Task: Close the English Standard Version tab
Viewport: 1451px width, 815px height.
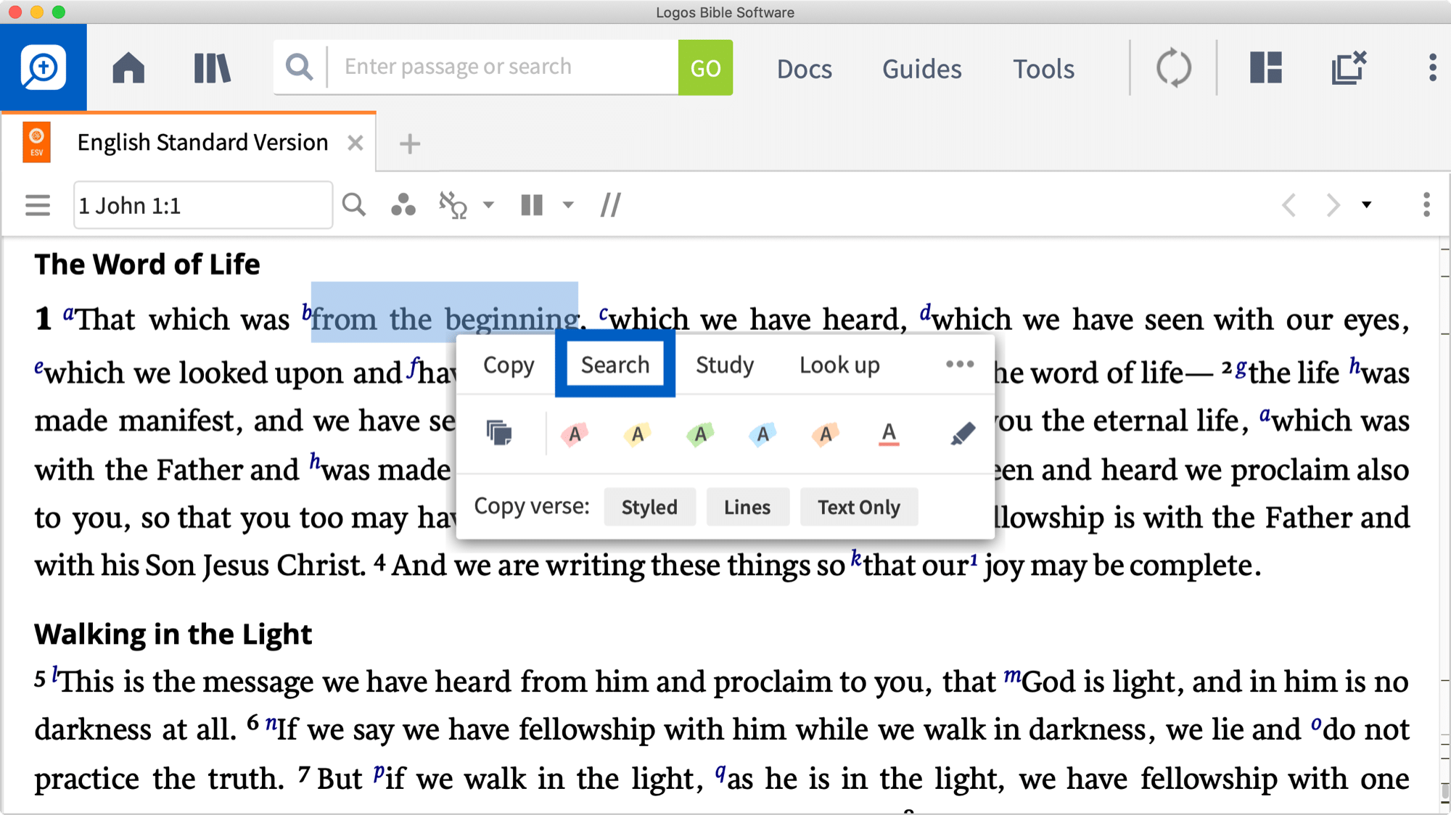Action: coord(355,143)
